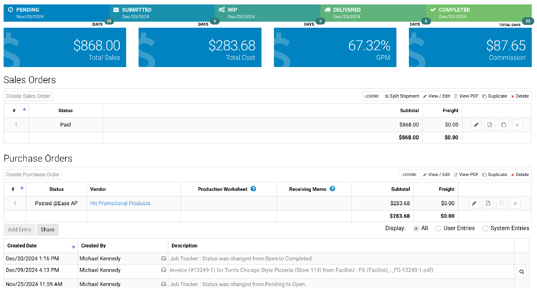Edit sales order 1 with pencil icon

click(x=476, y=125)
